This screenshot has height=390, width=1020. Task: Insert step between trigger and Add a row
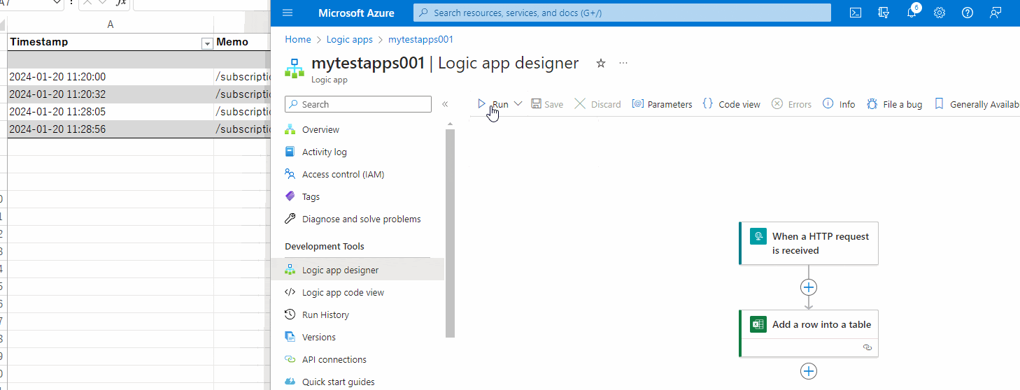pyautogui.click(x=809, y=287)
